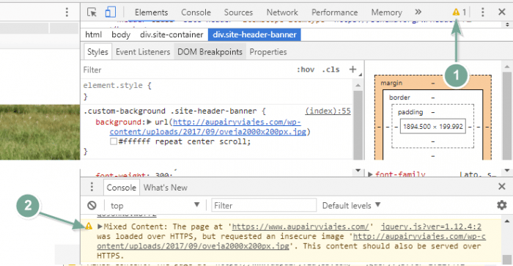The image size is (513, 266).
Task: Open the Network tab
Action: coord(282,12)
